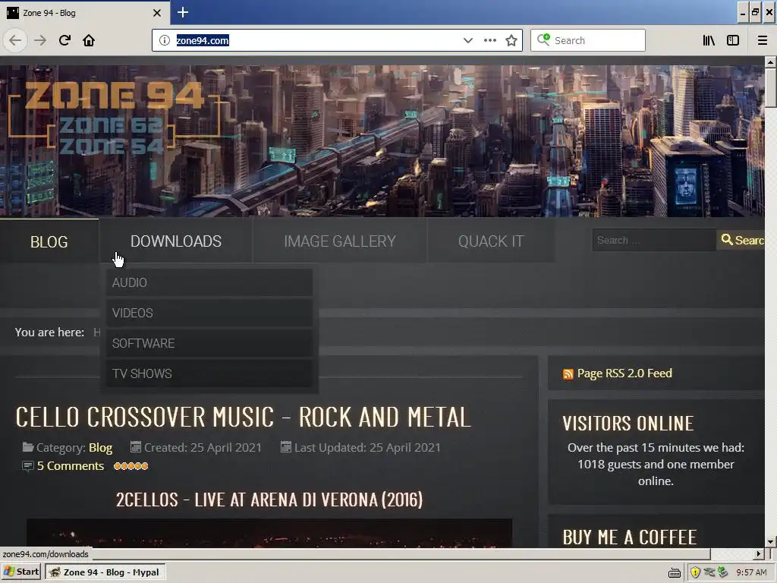Go forward with the arrow button
The height and width of the screenshot is (583, 777).
point(40,40)
